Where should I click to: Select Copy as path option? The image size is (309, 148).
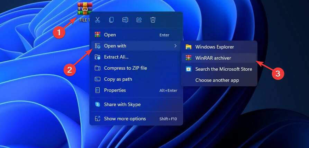coord(136,79)
